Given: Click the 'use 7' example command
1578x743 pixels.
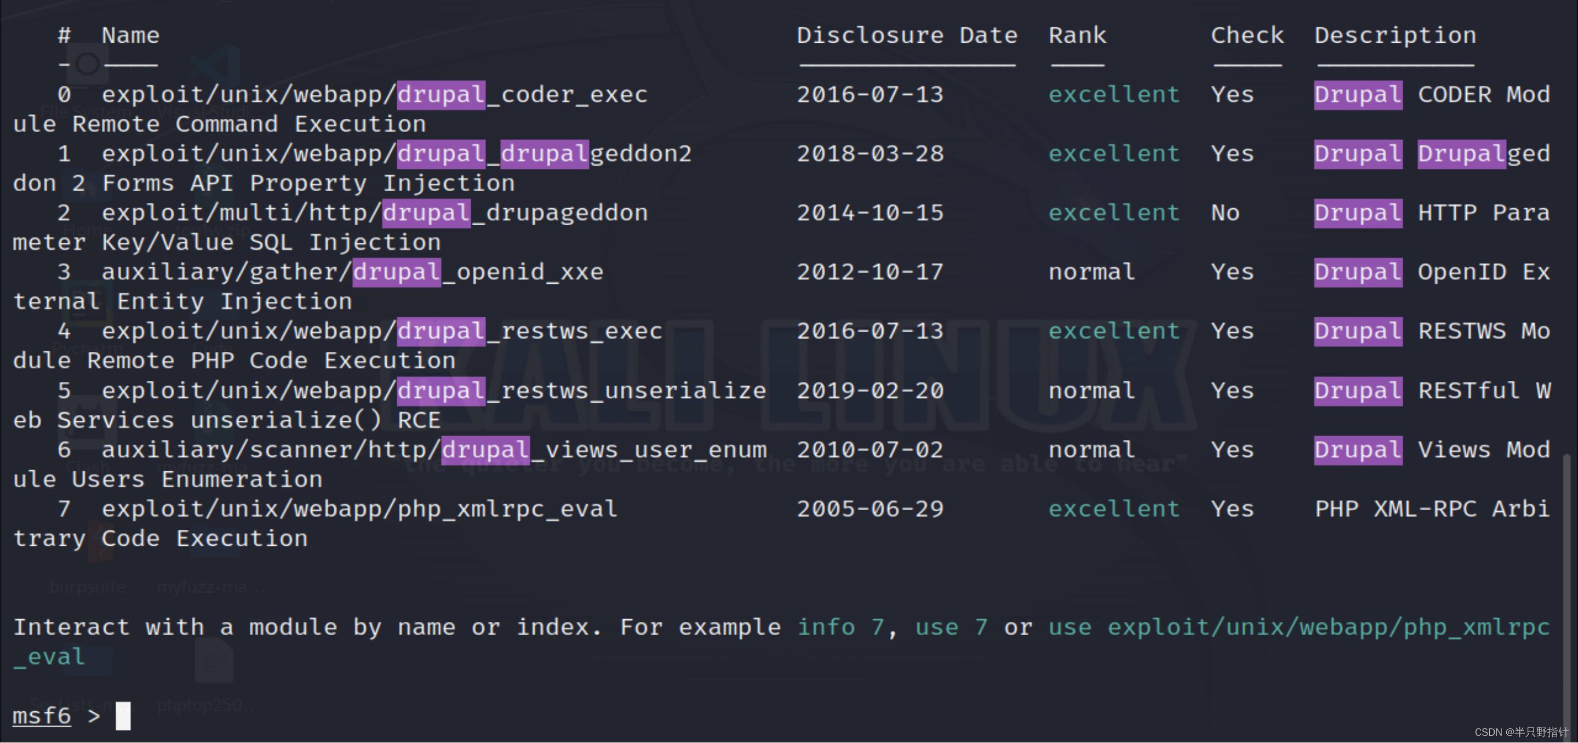Looking at the screenshot, I should click(951, 628).
